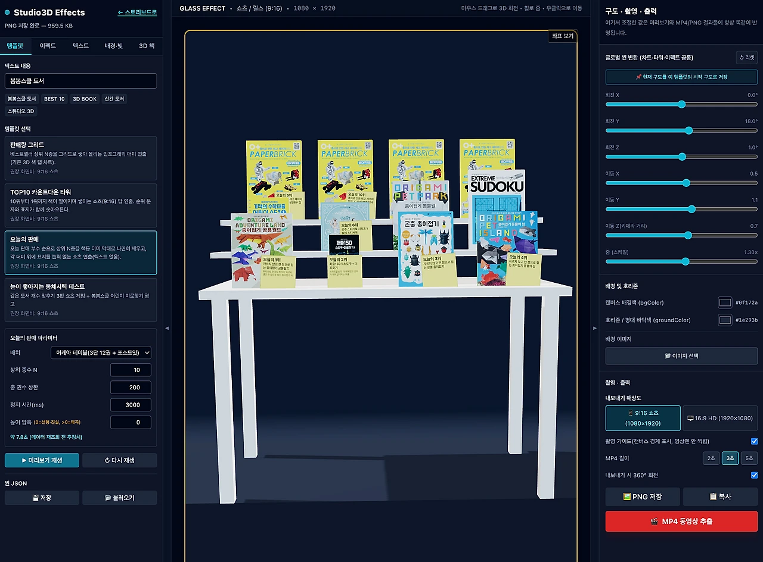Click the #1e293b ground color hex value
763x562 pixels.
[746, 320]
